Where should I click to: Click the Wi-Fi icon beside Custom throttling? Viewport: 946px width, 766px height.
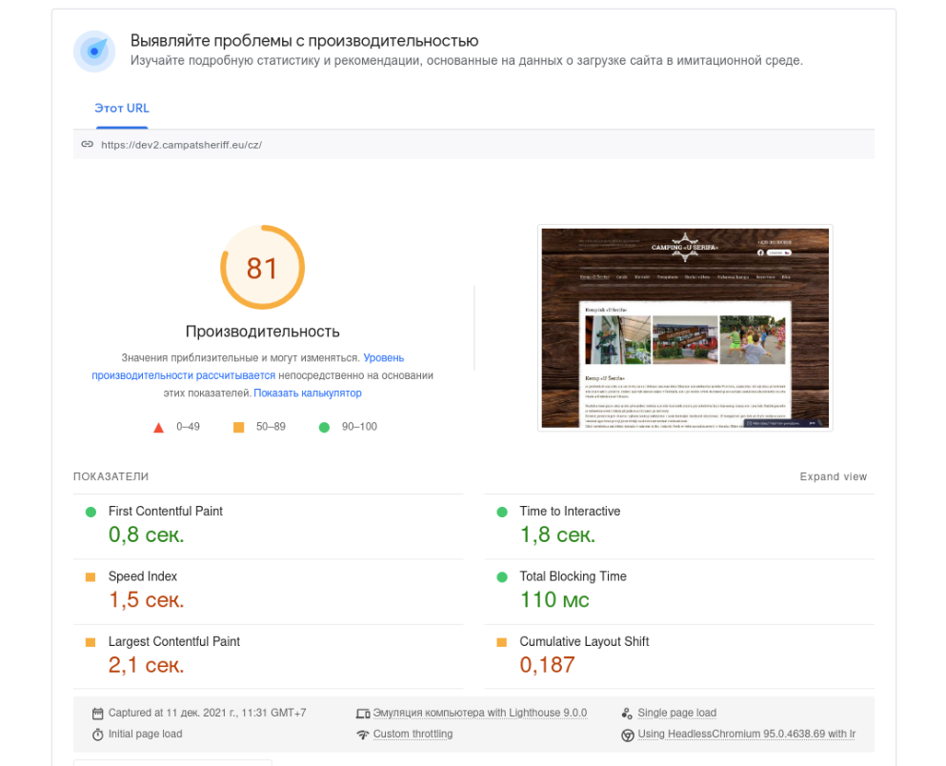coord(362,735)
